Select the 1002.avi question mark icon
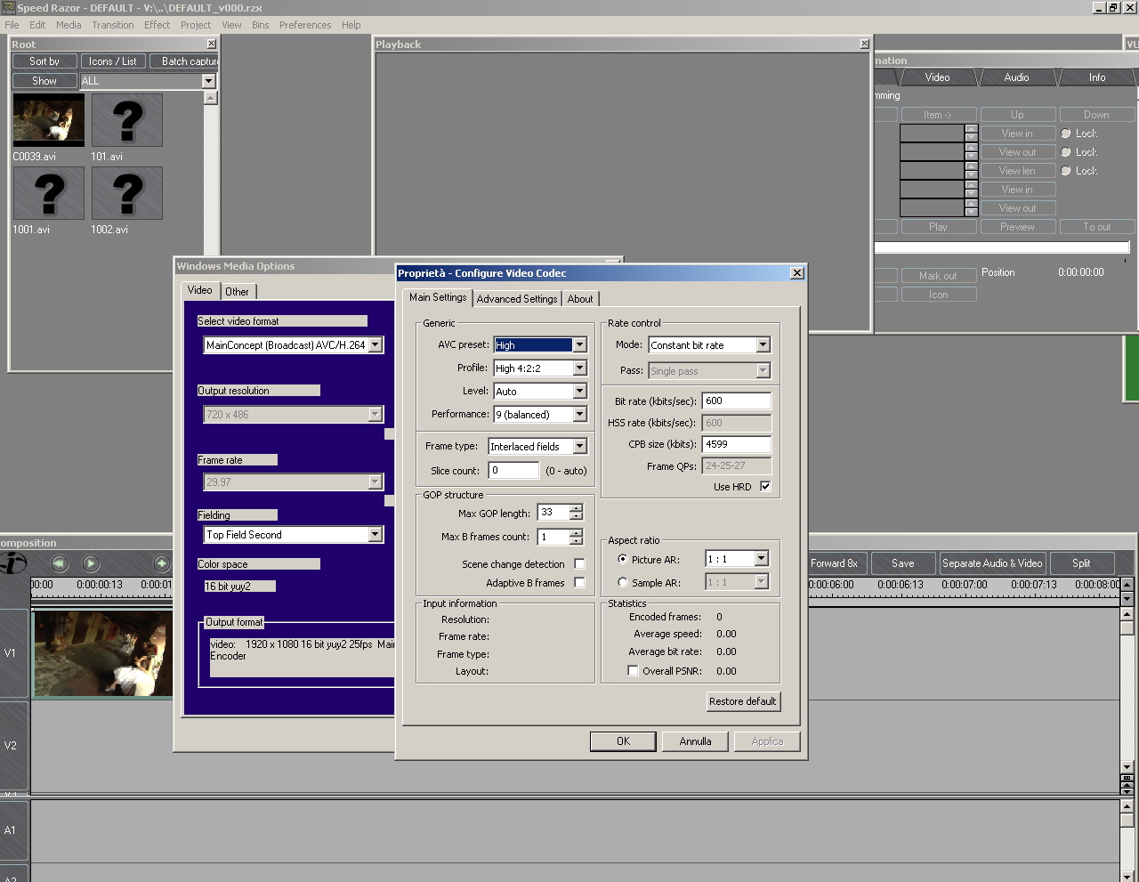Viewport: 1139px width, 882px height. point(127,193)
